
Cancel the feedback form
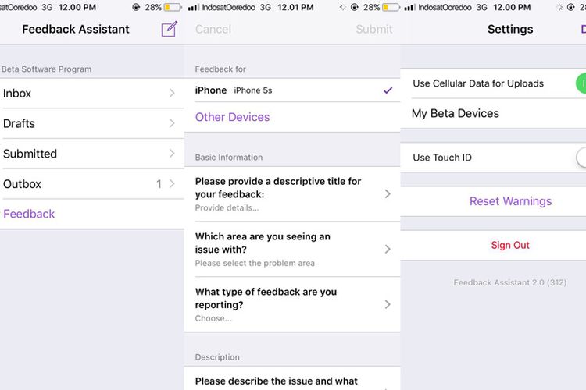click(213, 30)
